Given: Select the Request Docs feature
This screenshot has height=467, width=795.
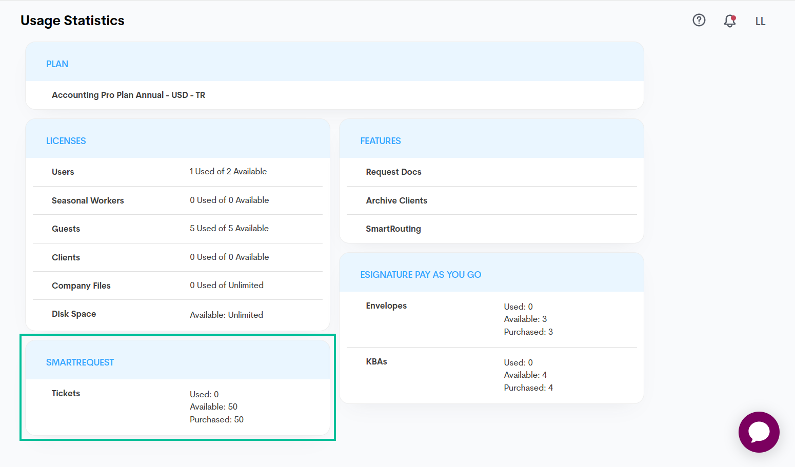Looking at the screenshot, I should pos(393,172).
